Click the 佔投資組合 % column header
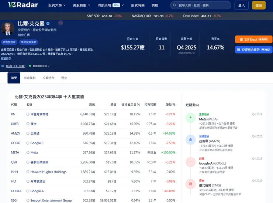Image resolution: width=273 pixels, height=203 pixels. 131,105
